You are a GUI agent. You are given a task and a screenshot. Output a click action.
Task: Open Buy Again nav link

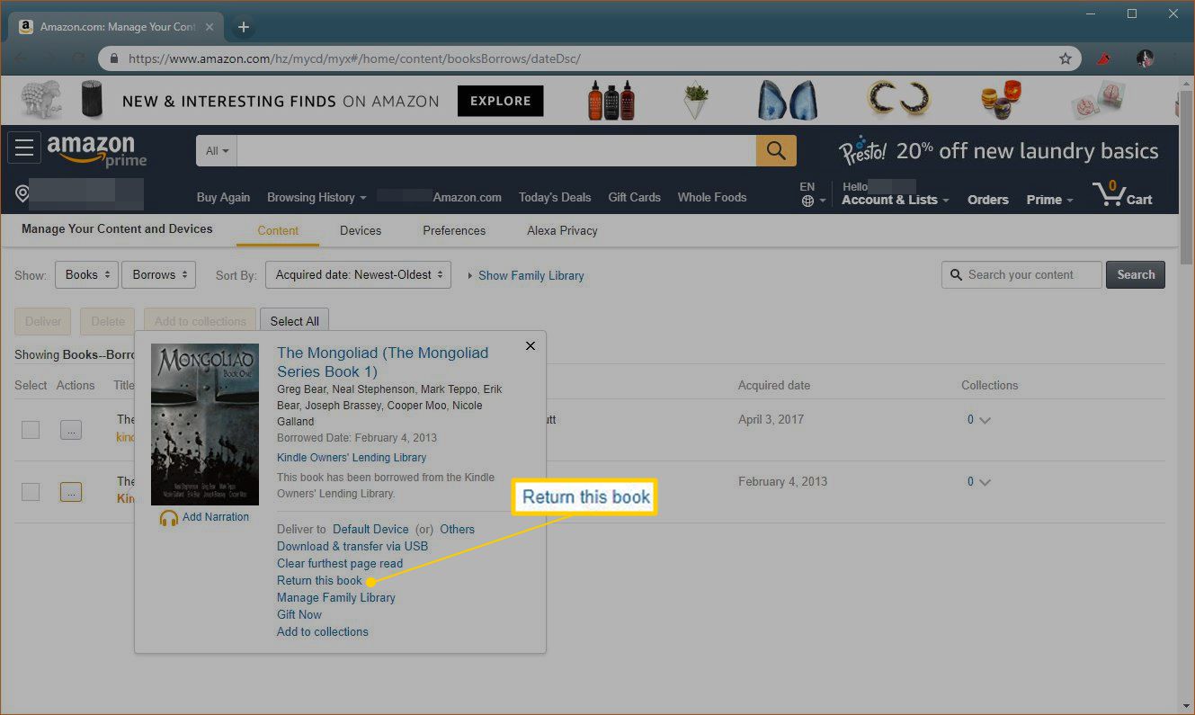pyautogui.click(x=223, y=198)
